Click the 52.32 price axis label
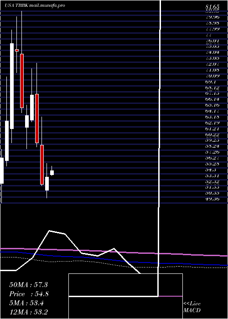This screenshot has width=228, height=319. pos(212,182)
